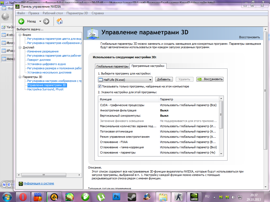Click the settings list scroll-down arrow
The width and height of the screenshot is (270, 202).
(221, 154)
